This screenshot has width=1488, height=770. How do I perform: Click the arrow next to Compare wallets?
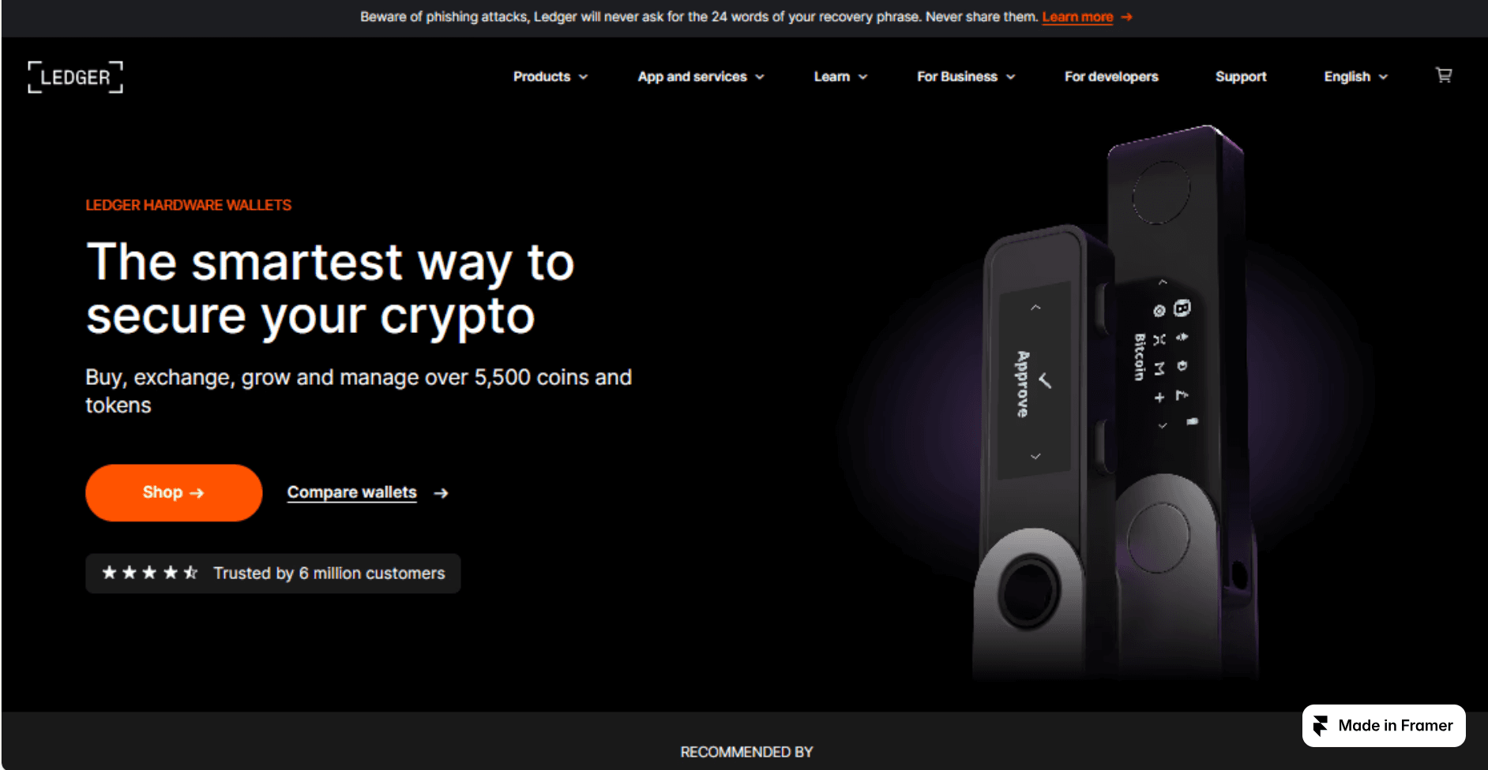441,493
